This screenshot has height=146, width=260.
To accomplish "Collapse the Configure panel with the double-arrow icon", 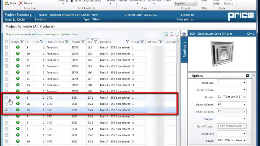I will pyautogui.click(x=184, y=34).
